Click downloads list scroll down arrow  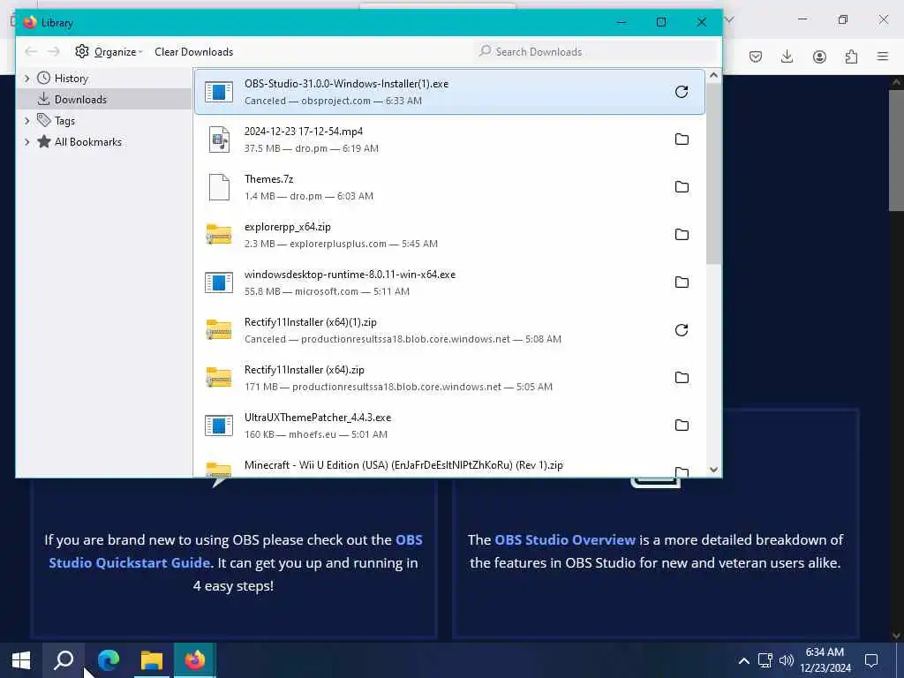tap(713, 470)
